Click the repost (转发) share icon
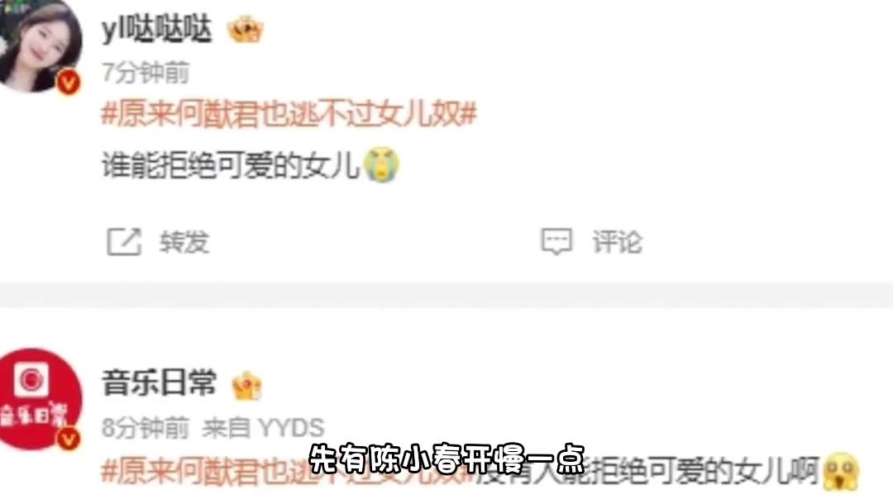 pyautogui.click(x=124, y=242)
